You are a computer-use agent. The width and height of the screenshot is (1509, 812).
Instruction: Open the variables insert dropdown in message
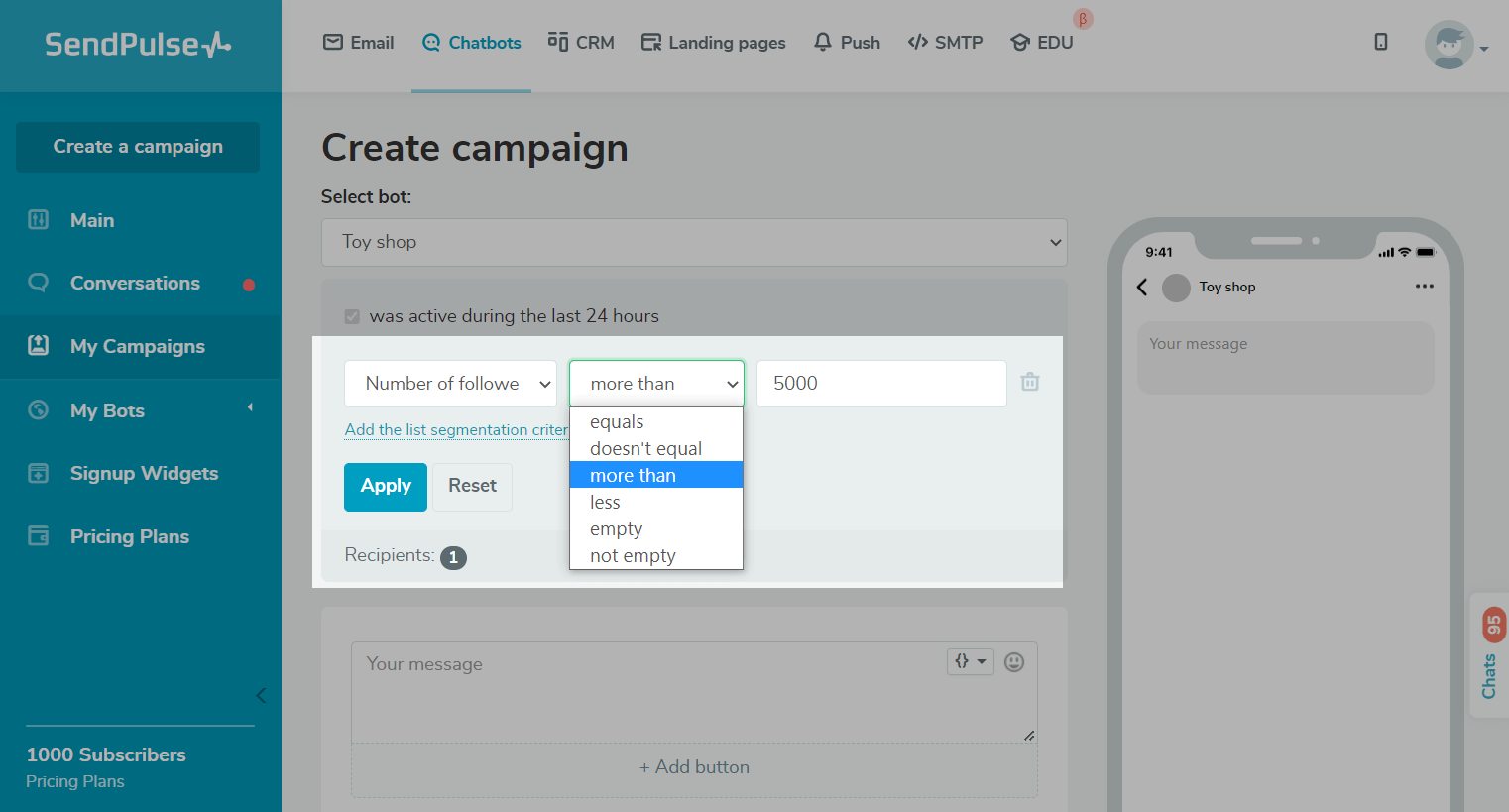pos(970,661)
